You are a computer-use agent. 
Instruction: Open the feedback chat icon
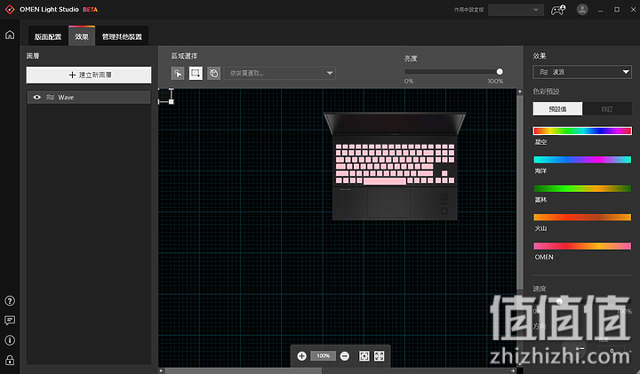click(x=10, y=321)
